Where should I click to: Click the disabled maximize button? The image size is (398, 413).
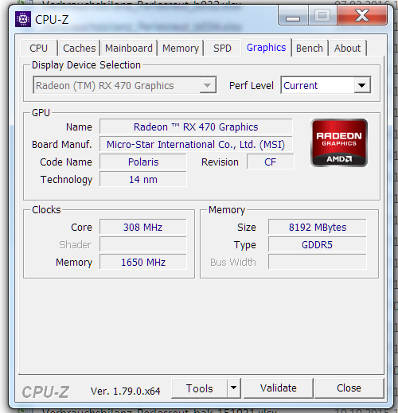coord(322,16)
